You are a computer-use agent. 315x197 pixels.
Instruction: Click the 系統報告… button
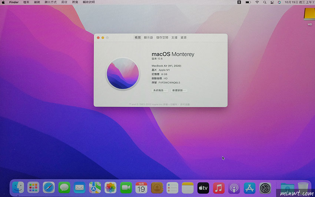click(160, 90)
